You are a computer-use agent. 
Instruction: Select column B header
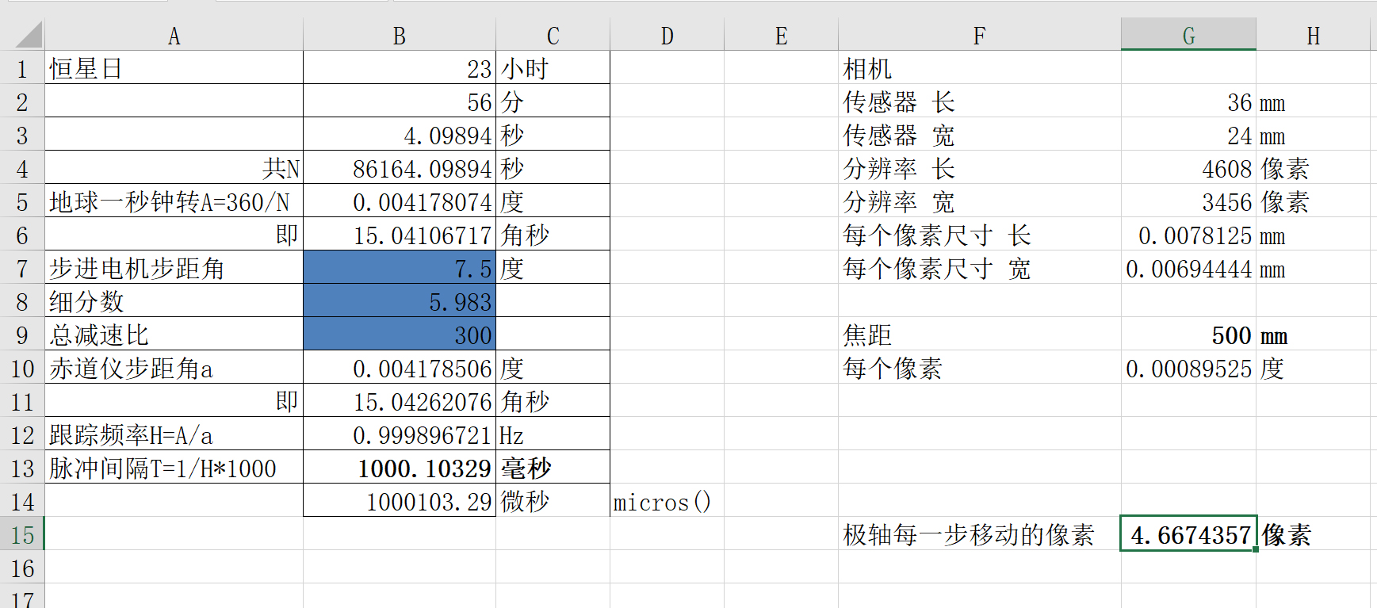pos(400,35)
